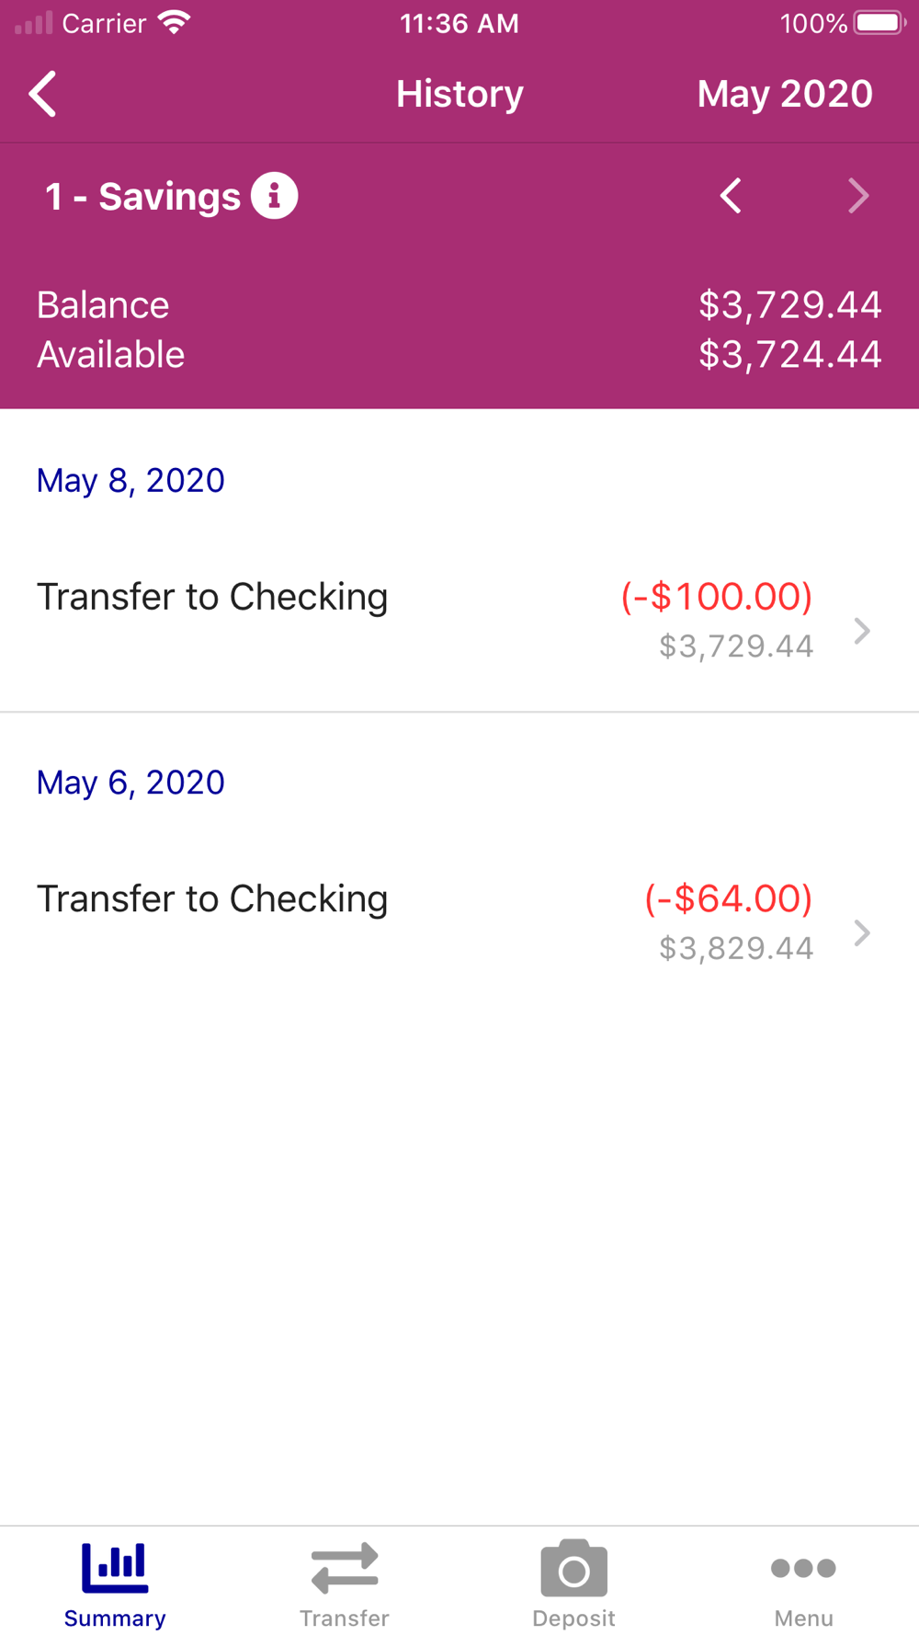The image size is (919, 1635).
Task: Open the Menu three dots icon
Action: click(x=803, y=1567)
